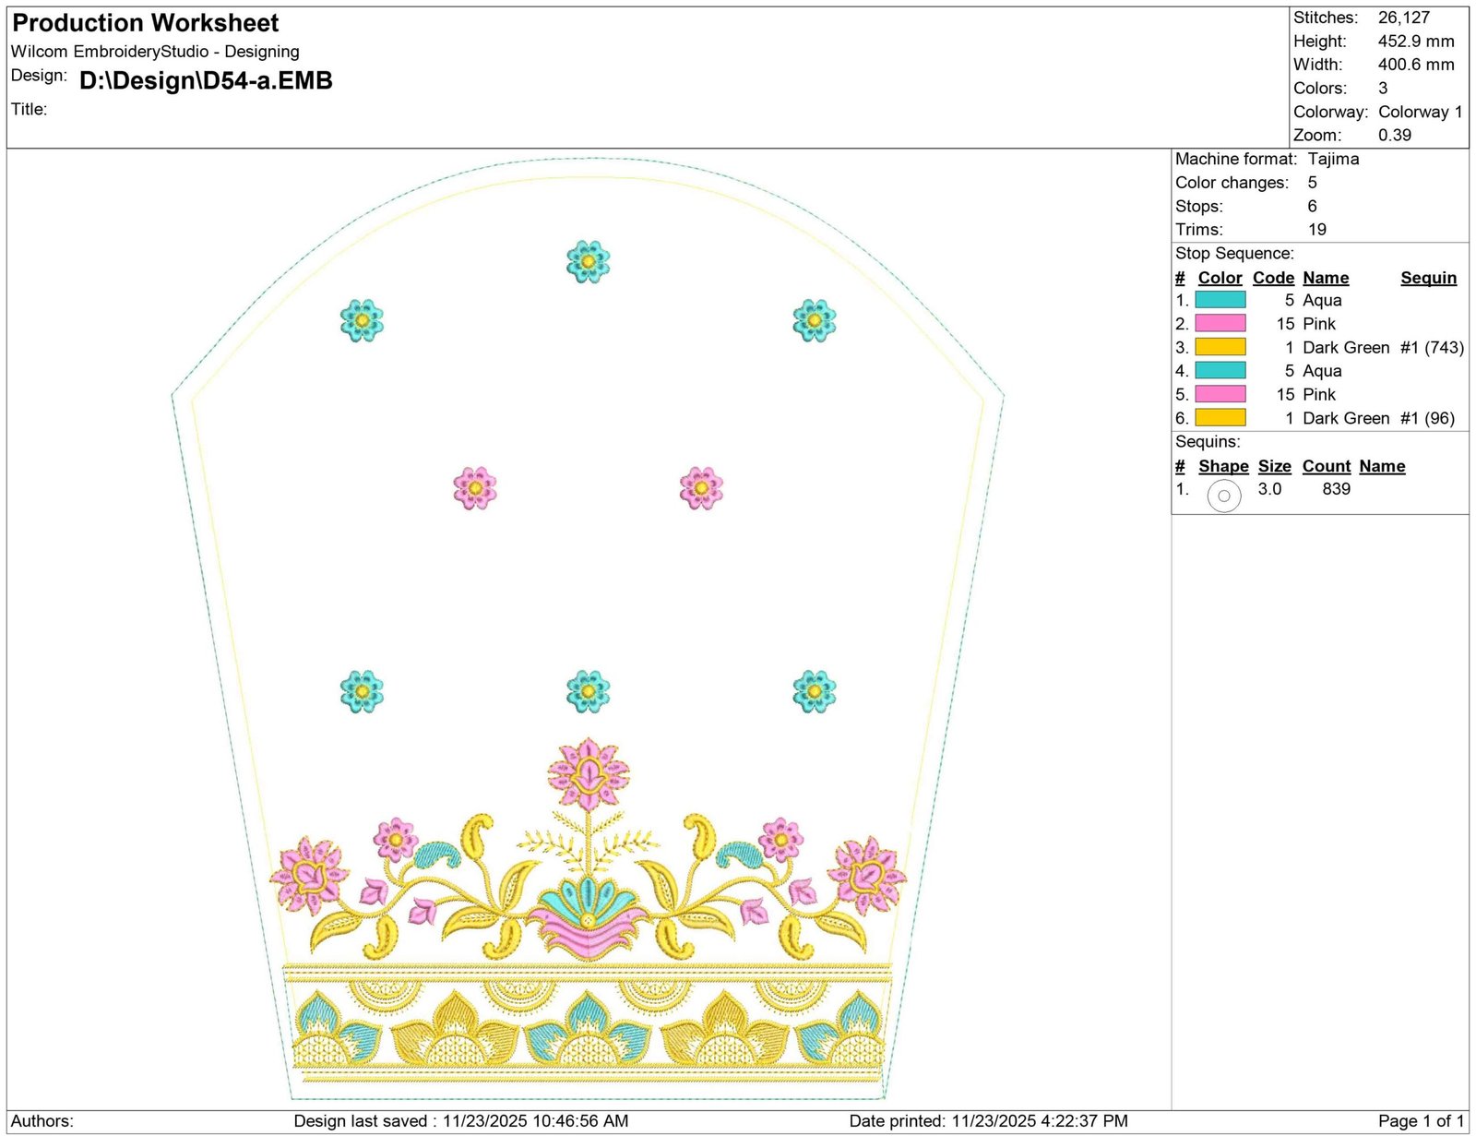Click the design path D:\Design\D54-a.EMB
Viewport: 1476px width, 1136px height.
coord(206,81)
